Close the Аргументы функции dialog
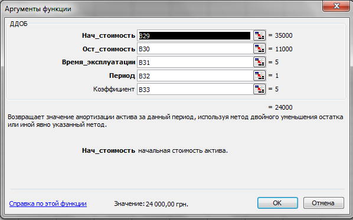The height and width of the screenshot is (220, 353). [336, 6]
